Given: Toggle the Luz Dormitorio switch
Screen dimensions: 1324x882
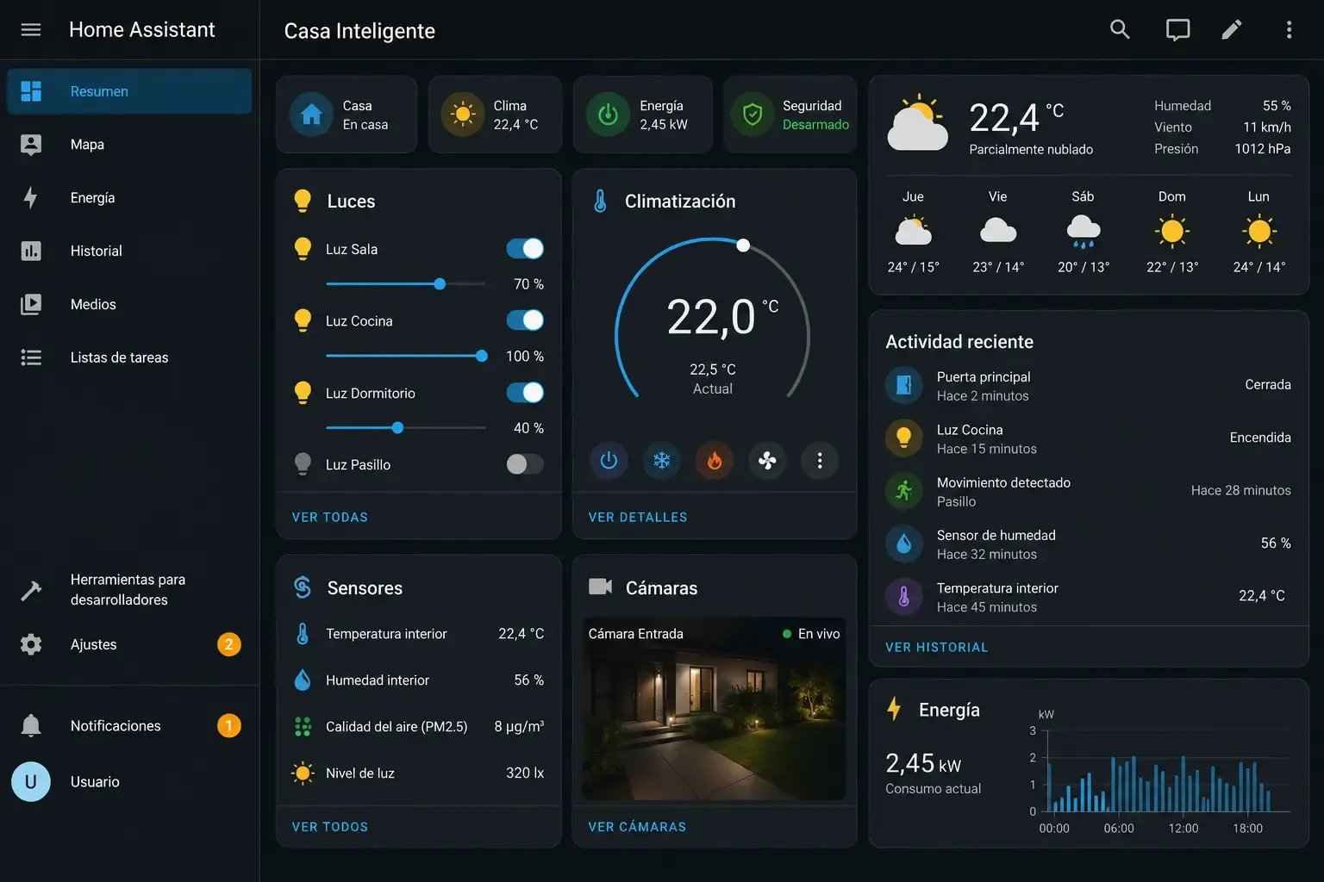Looking at the screenshot, I should click(525, 393).
